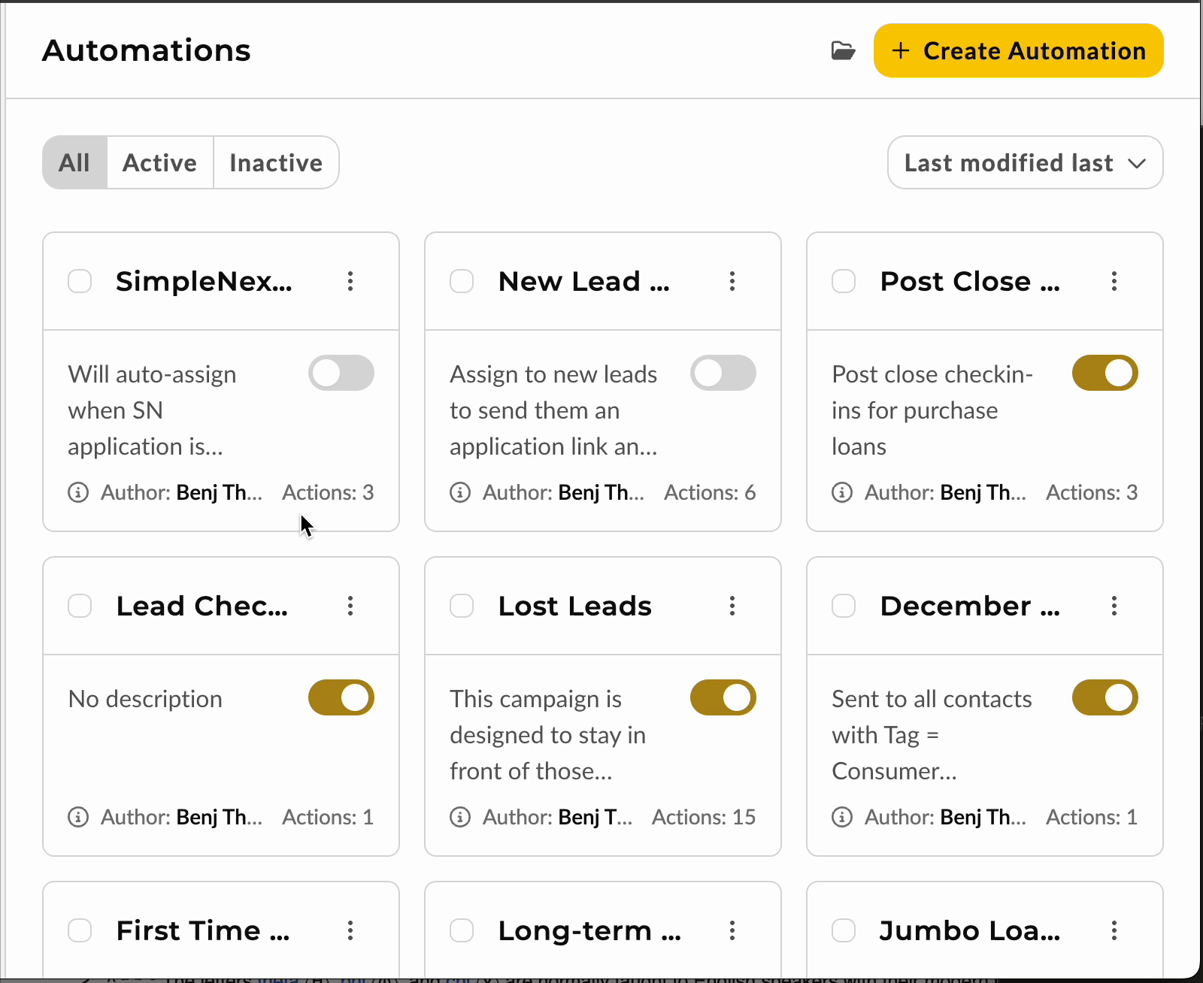Viewport: 1203px width, 983px height.
Task: Click the Automations page heading
Action: [x=147, y=50]
